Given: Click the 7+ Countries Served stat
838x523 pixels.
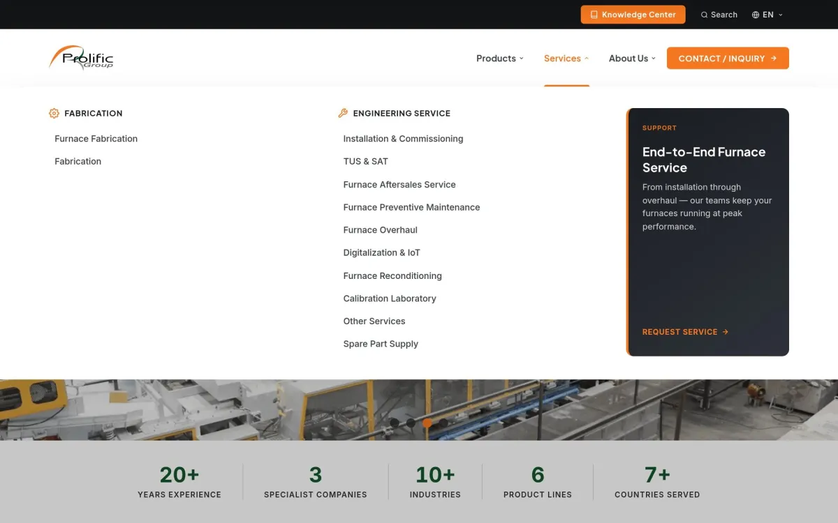Looking at the screenshot, I should point(657,482).
